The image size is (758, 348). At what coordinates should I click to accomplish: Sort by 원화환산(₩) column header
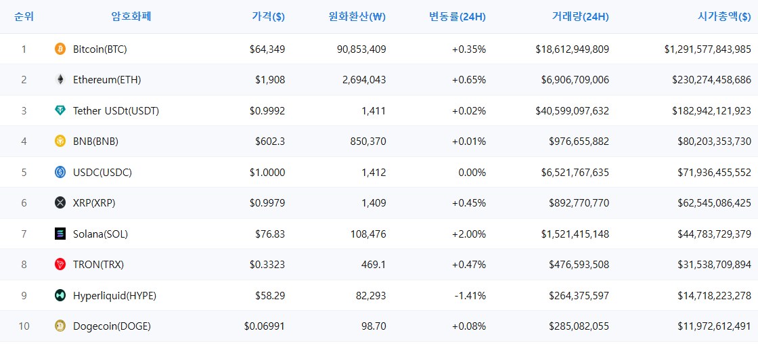357,16
